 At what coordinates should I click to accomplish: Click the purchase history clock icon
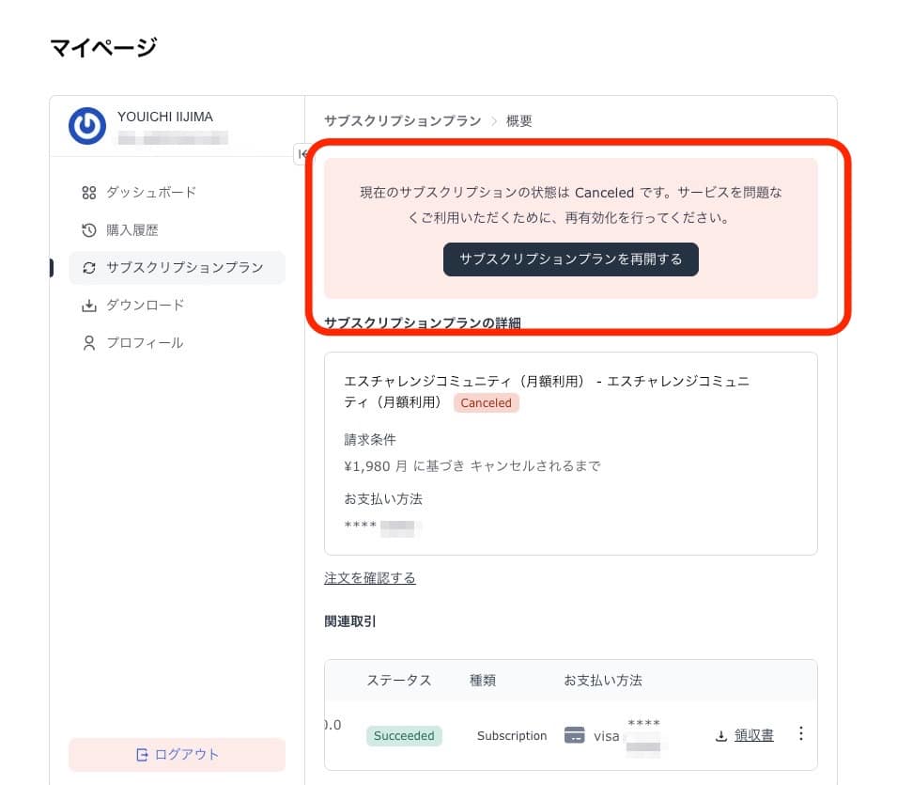(88, 230)
